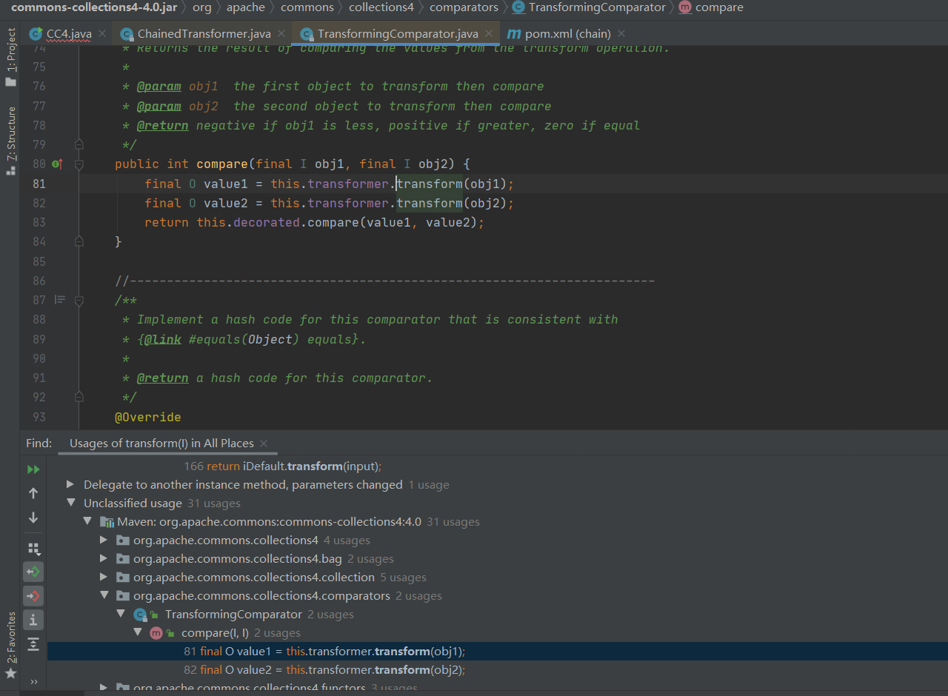
Task: Click the Favorites star icon
Action: [10, 674]
